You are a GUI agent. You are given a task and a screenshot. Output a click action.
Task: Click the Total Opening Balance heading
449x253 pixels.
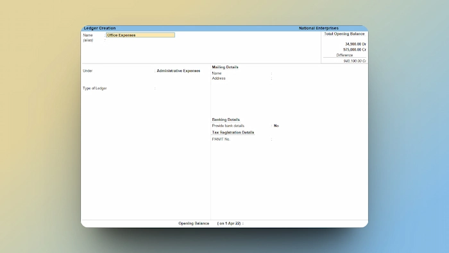pyautogui.click(x=344, y=34)
